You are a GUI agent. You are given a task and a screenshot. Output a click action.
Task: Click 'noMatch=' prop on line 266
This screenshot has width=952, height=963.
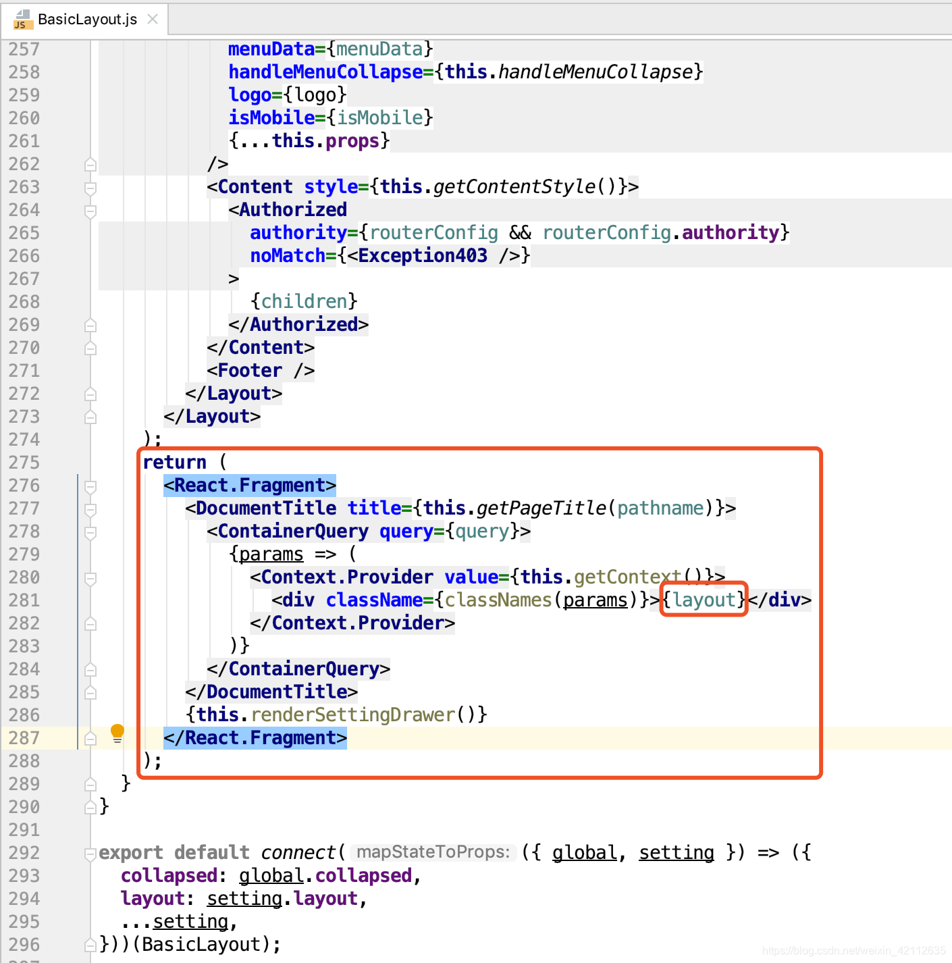[293, 256]
